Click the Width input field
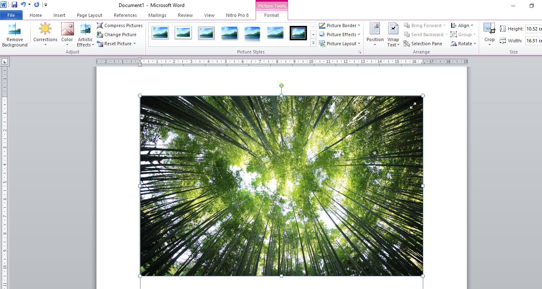This screenshot has width=542, height=289. coord(533,41)
